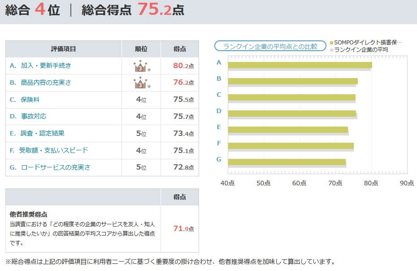This screenshot has width=417, height=271.
Task: Click the bronze crown icon in row A
Action: click(x=141, y=66)
